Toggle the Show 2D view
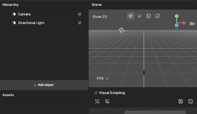Screen dimensions: 197x114 point(100,17)
